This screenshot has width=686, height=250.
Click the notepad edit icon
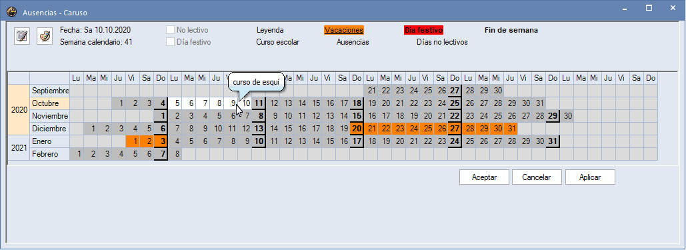(22, 36)
